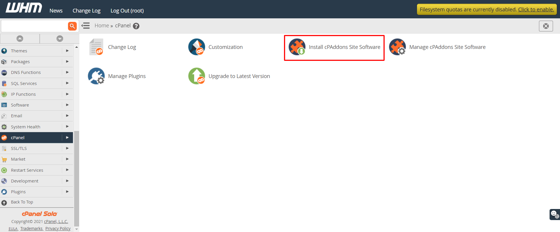Click the Customization icon
Screen dimensions: 560x232
coord(197,47)
